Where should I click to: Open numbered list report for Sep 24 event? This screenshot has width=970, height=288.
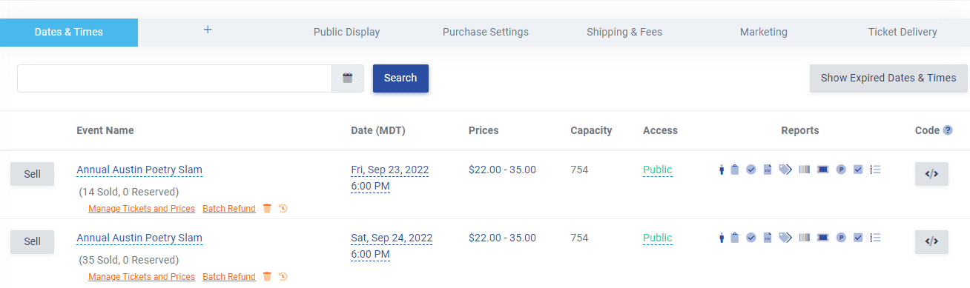coord(875,238)
